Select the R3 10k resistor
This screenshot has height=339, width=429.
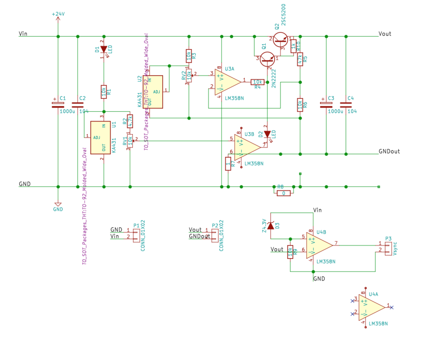click(189, 56)
